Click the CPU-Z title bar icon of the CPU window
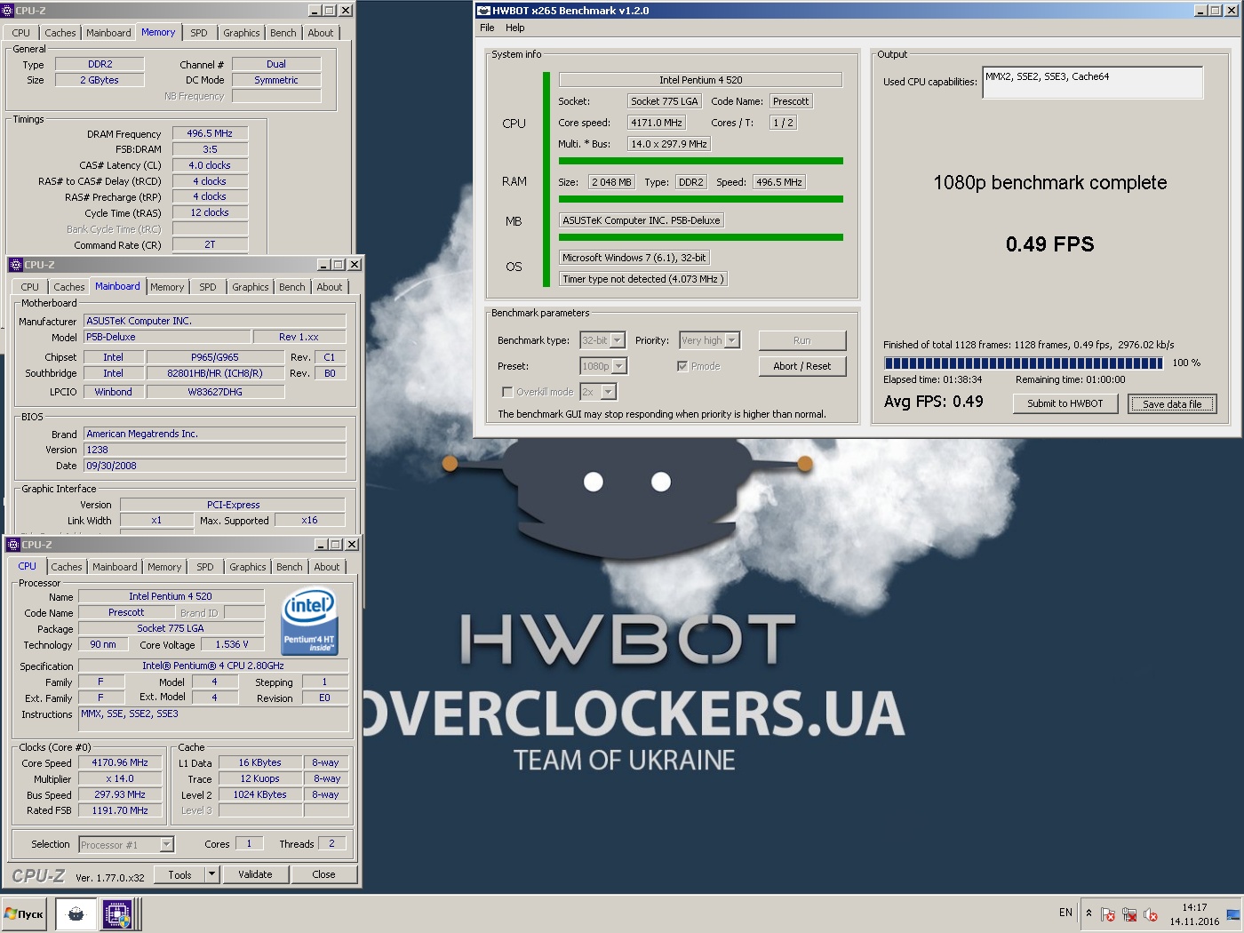Screen dimensions: 1244x933 [12, 545]
